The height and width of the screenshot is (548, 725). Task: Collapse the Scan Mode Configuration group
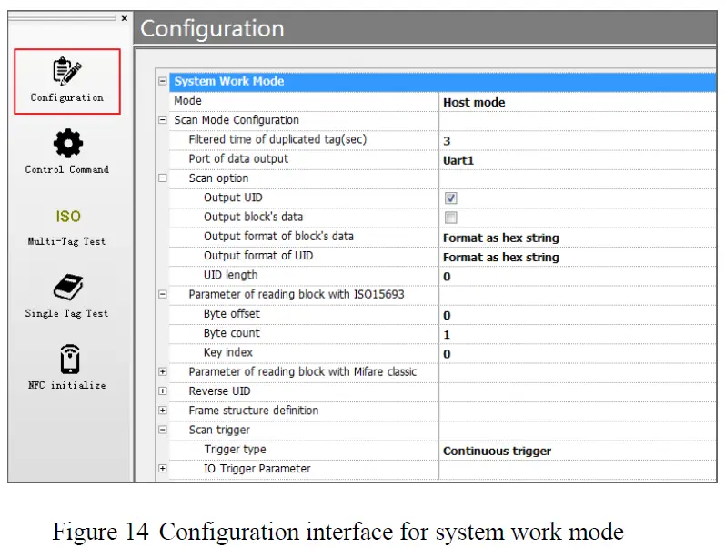pos(162,120)
